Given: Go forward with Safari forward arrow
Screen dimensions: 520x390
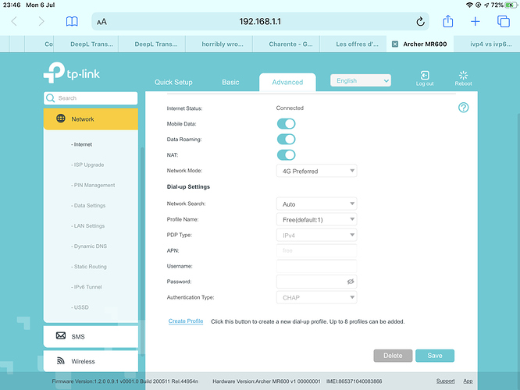Looking at the screenshot, I should tap(41, 22).
